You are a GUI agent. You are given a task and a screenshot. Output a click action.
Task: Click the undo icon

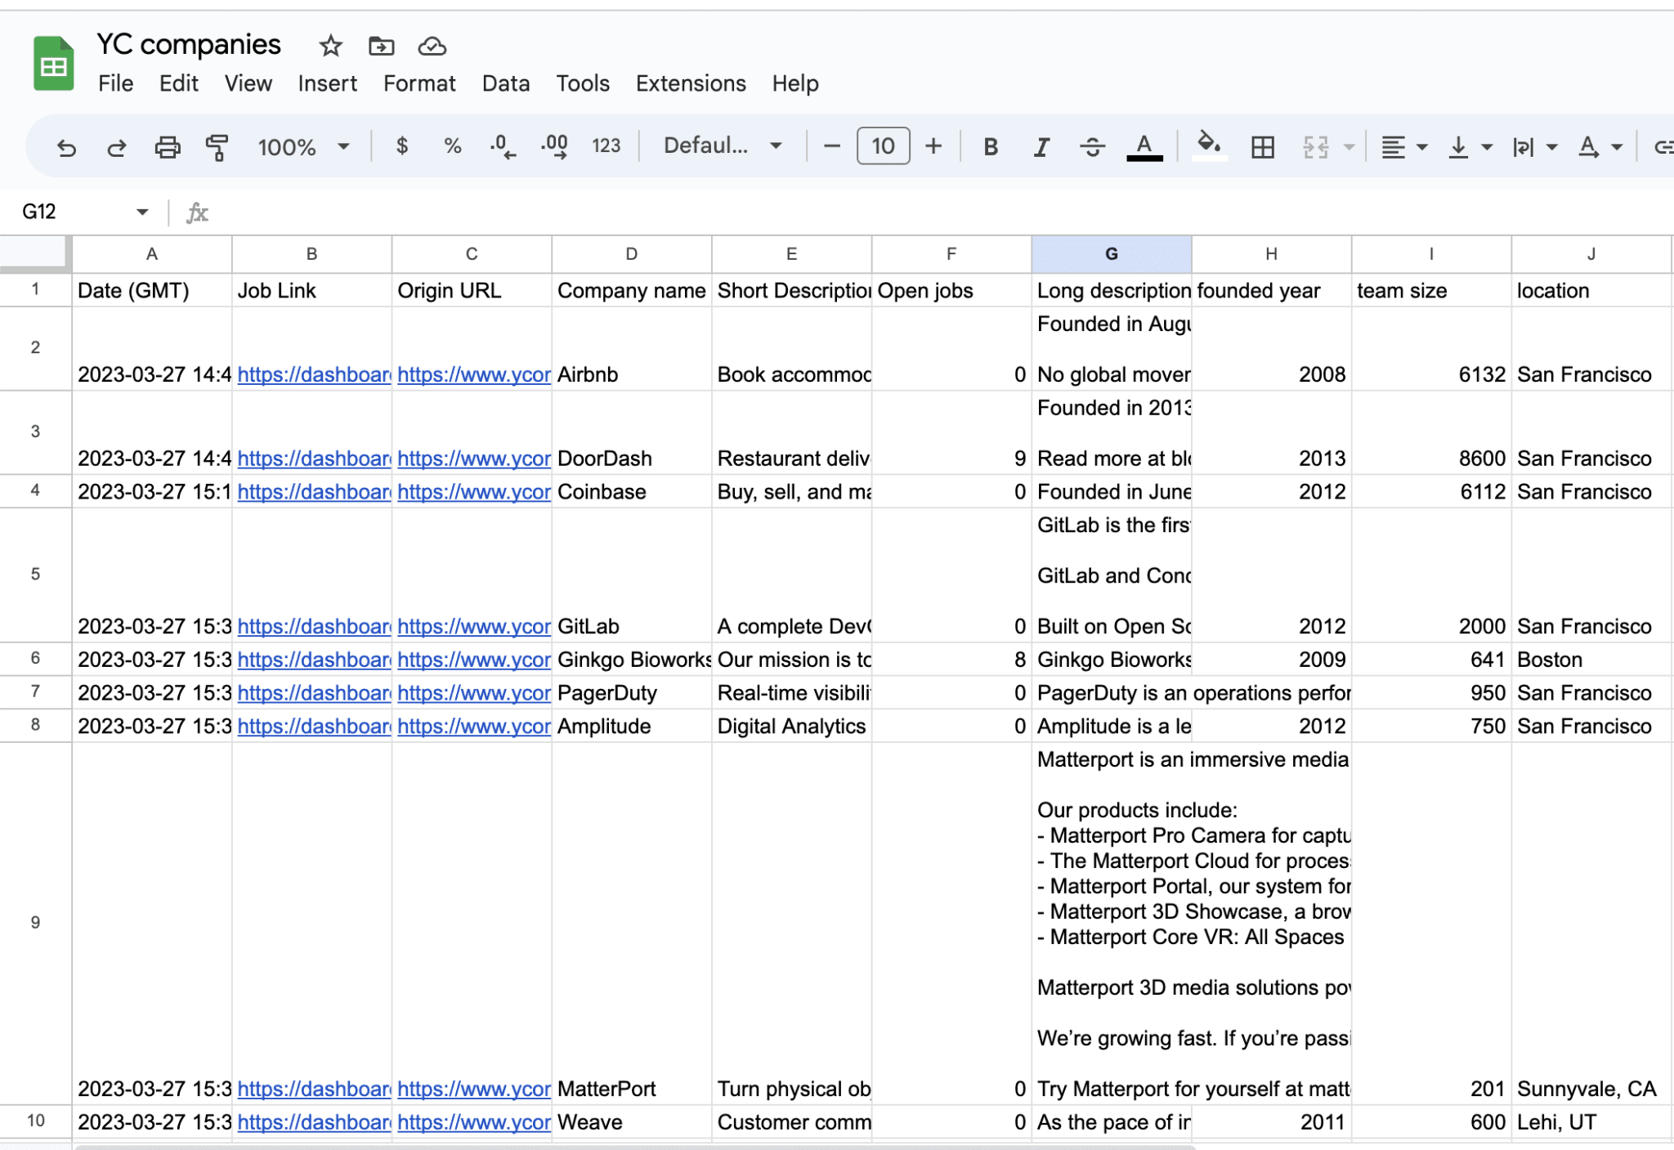67,144
